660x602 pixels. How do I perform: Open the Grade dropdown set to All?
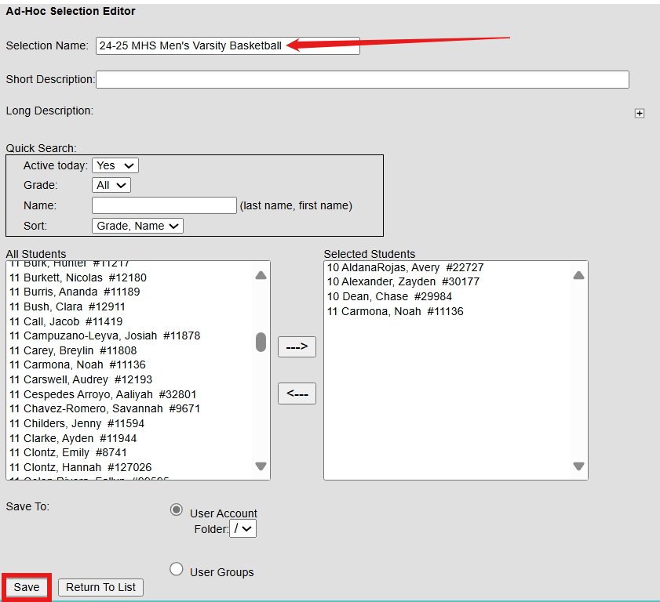pyautogui.click(x=111, y=185)
